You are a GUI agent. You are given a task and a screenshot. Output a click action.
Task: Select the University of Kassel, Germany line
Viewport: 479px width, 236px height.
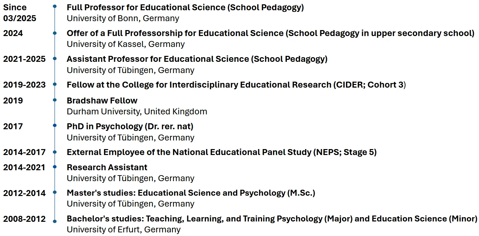pyautogui.click(x=125, y=44)
